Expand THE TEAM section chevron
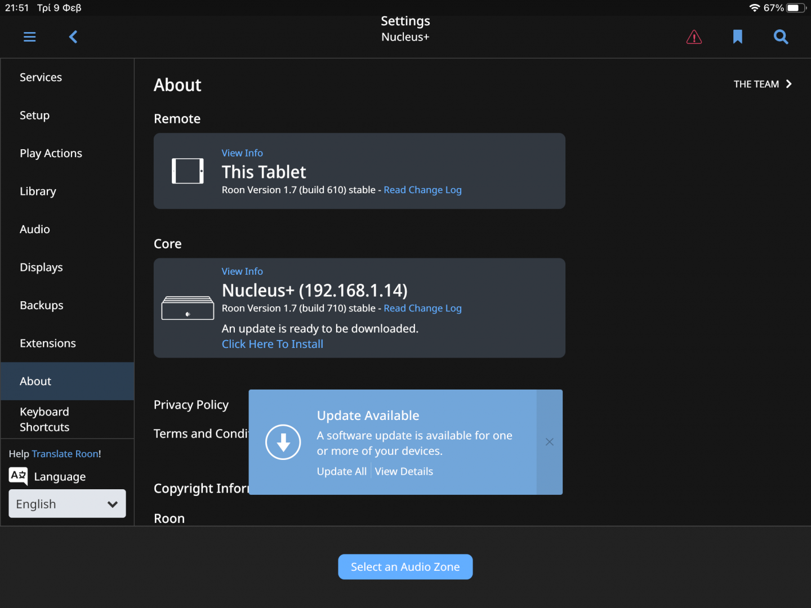Screen dimensions: 811x608 [x=788, y=84]
